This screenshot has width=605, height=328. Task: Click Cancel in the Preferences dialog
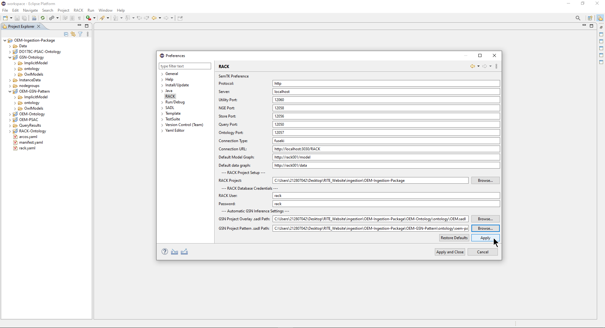coord(483,252)
